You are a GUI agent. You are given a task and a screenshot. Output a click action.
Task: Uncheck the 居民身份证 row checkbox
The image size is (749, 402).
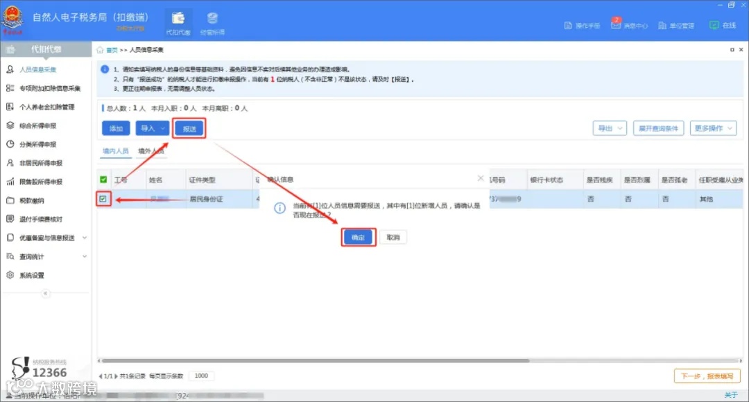coord(103,199)
